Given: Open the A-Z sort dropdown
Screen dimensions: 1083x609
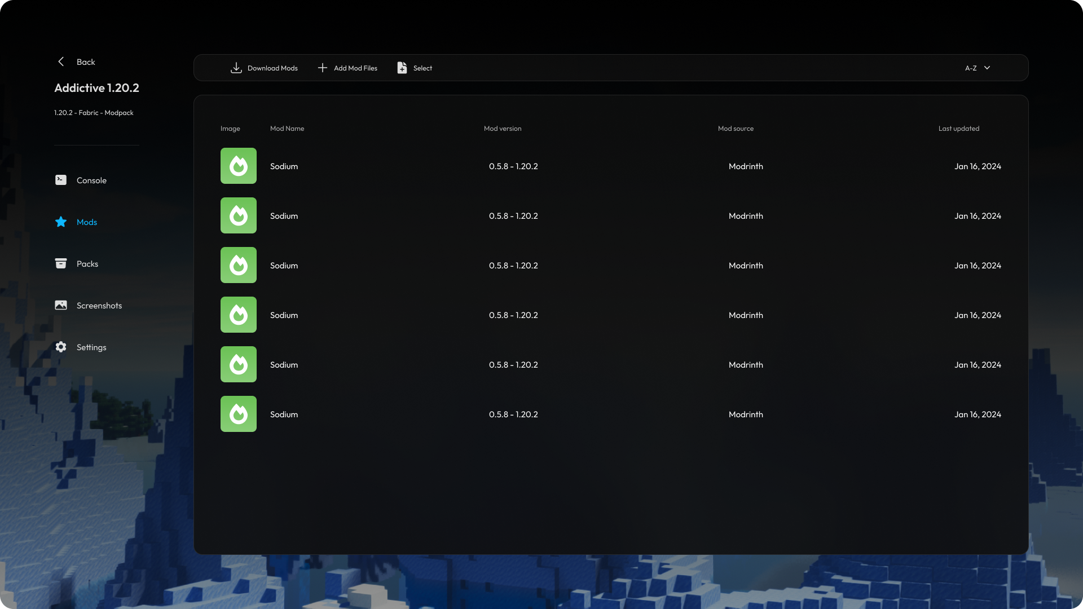Looking at the screenshot, I should [978, 68].
